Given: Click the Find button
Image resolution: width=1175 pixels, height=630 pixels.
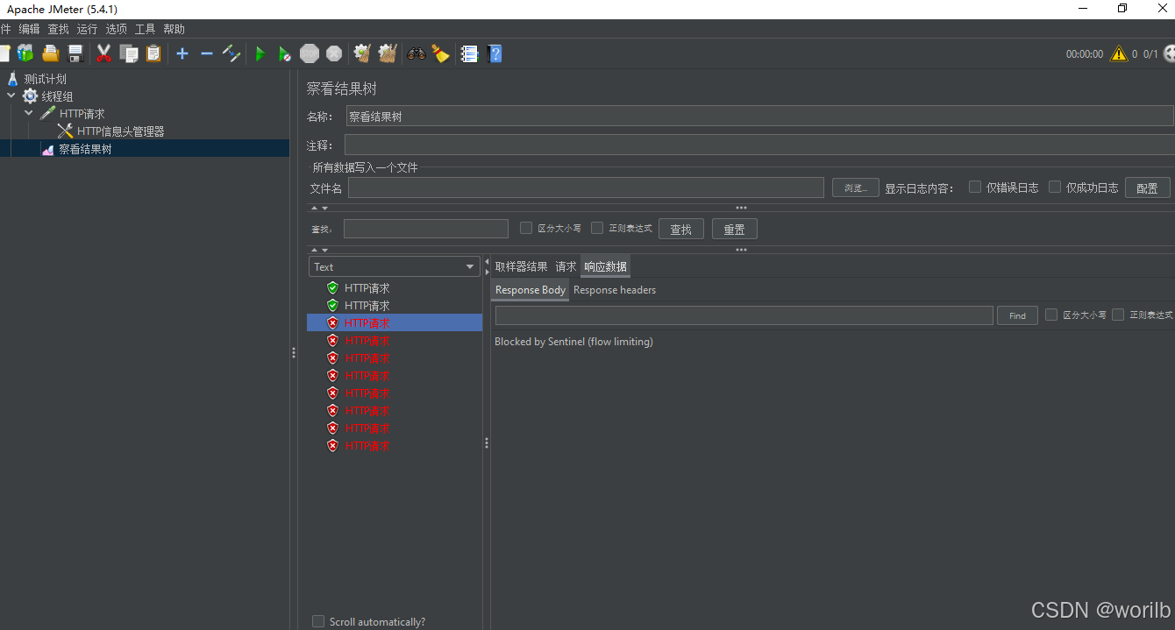Looking at the screenshot, I should pos(1017,315).
